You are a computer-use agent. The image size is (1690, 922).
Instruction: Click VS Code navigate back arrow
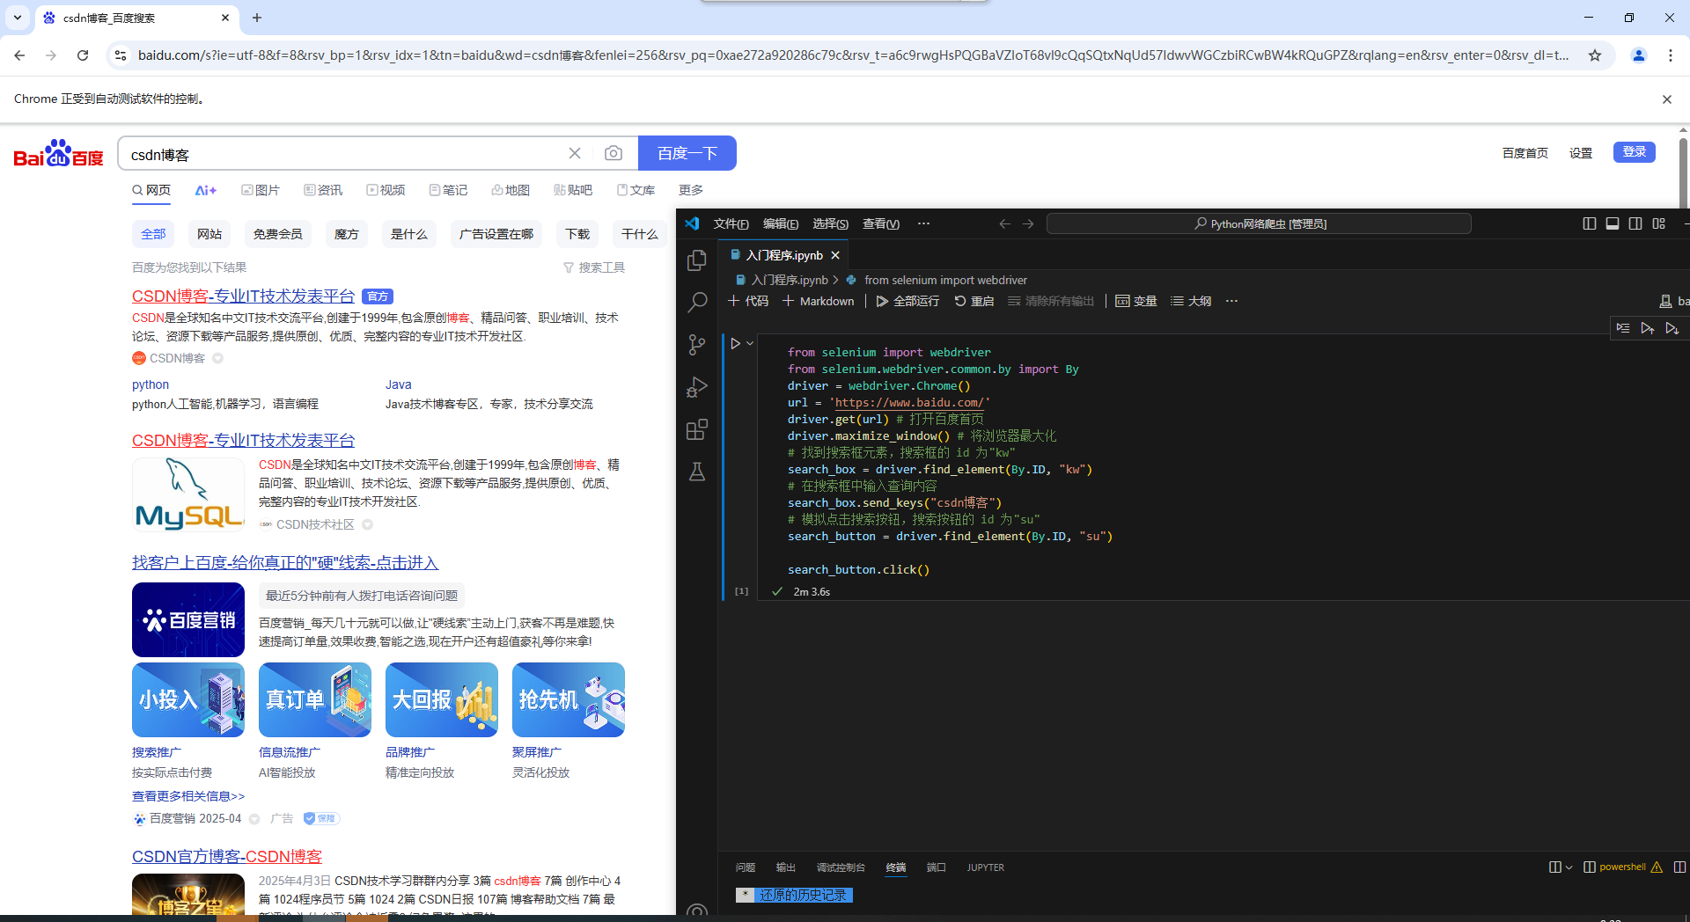pos(1004,224)
